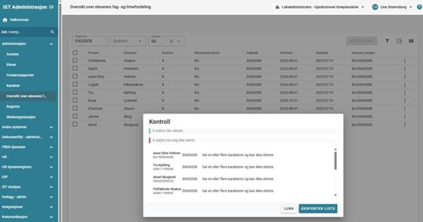Open row menu for Fredfølende Abakus
The height and width of the screenshot is (222, 423).
click(405, 60)
